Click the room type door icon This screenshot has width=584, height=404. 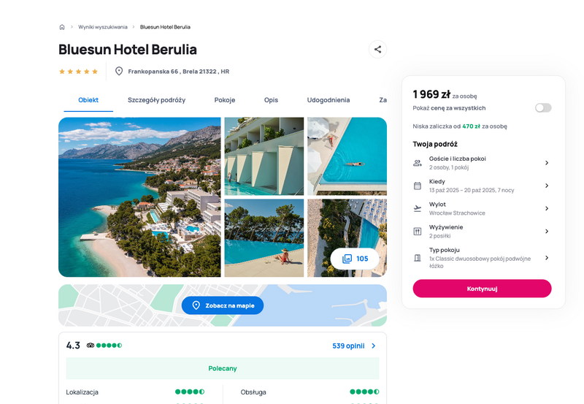418,258
